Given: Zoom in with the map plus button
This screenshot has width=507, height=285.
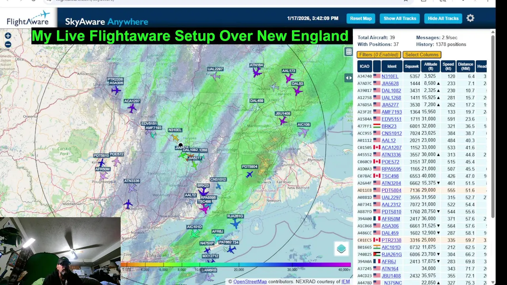Looking at the screenshot, I should [8, 36].
